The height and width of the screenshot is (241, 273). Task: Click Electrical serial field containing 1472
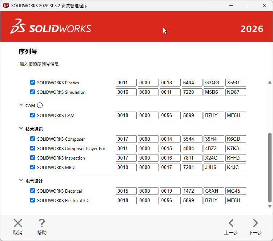click(192, 191)
